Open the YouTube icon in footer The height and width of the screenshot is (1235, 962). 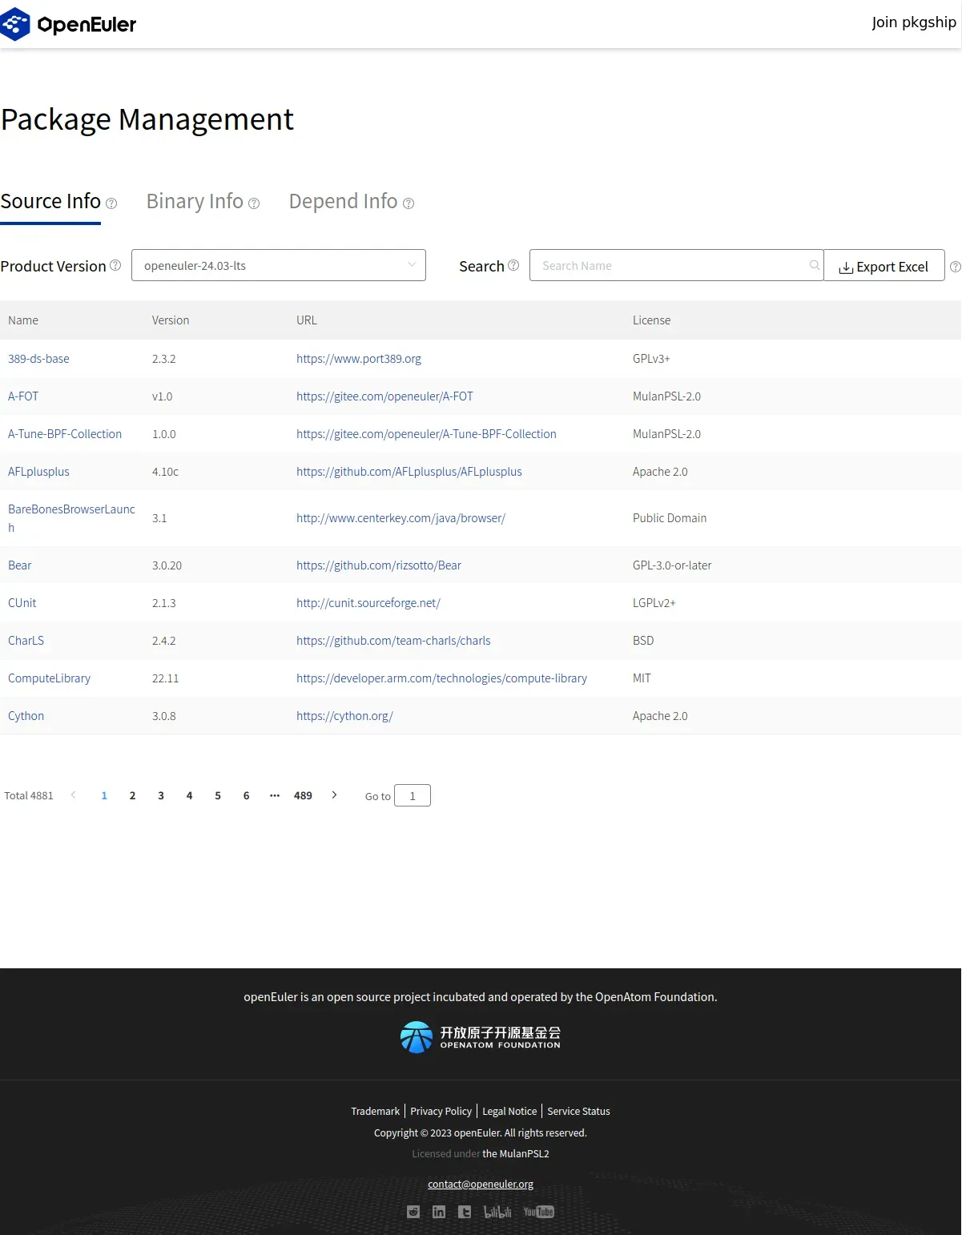coord(539,1212)
